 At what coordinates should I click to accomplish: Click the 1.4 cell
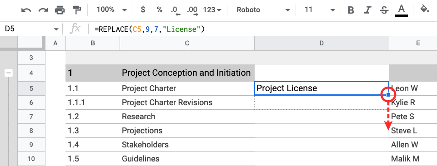[x=93, y=145]
